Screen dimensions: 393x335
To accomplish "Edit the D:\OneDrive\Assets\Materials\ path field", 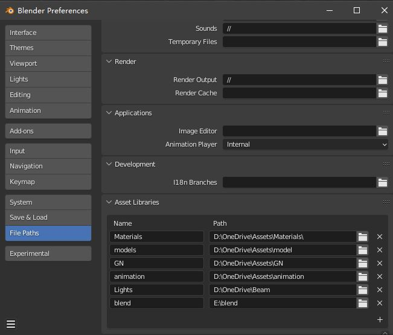I will click(x=283, y=237).
